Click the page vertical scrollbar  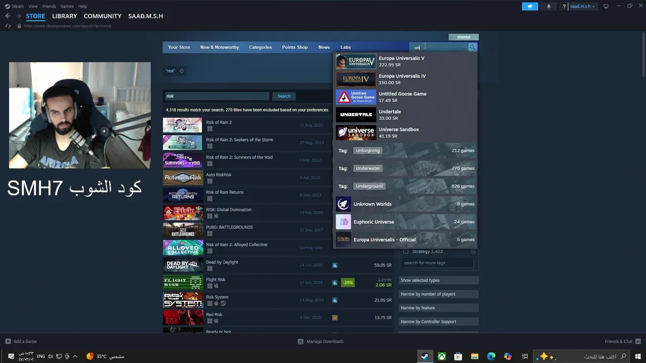pos(643,55)
